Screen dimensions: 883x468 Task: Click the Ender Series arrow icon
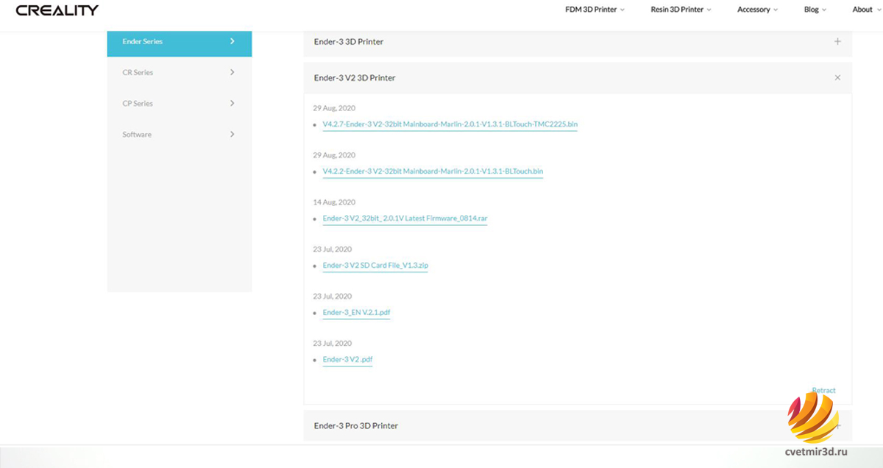point(232,42)
